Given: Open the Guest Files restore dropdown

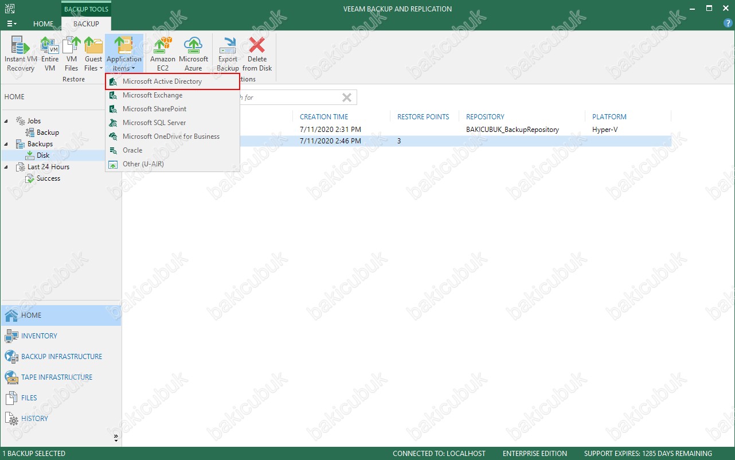Looking at the screenshot, I should [x=93, y=54].
